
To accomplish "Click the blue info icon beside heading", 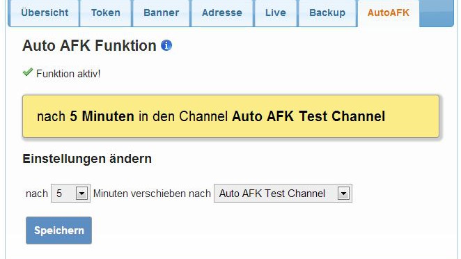I will pyautogui.click(x=166, y=45).
